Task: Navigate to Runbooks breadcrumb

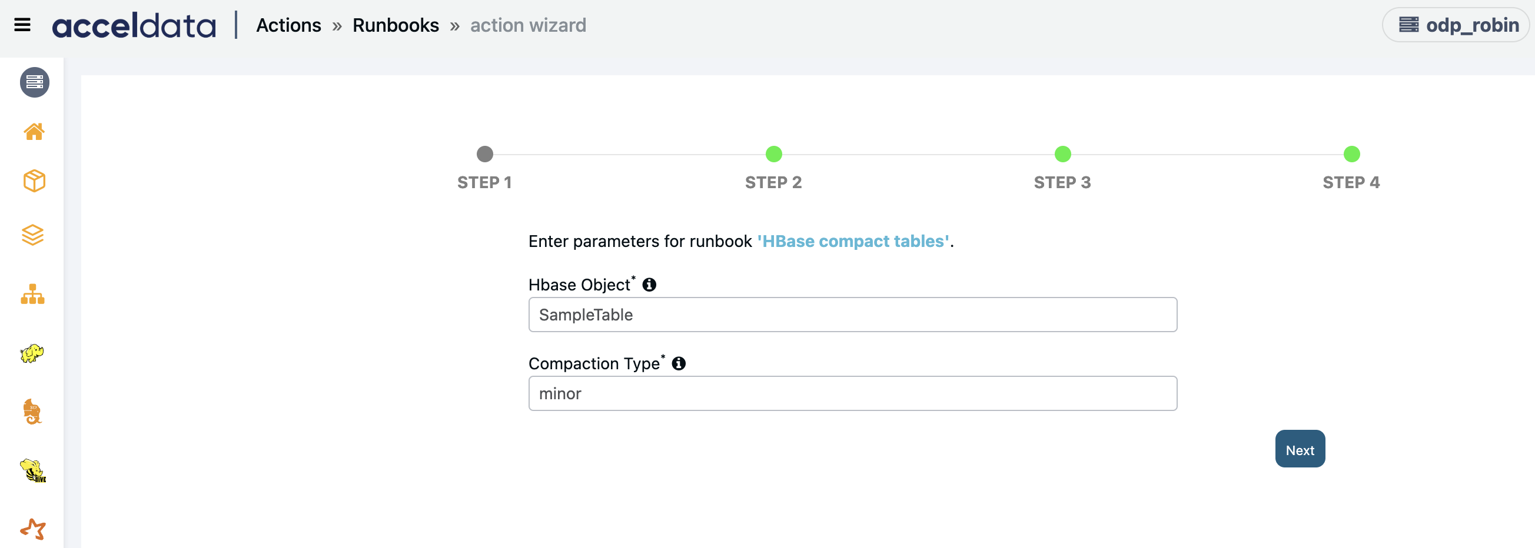Action: pyautogui.click(x=396, y=26)
